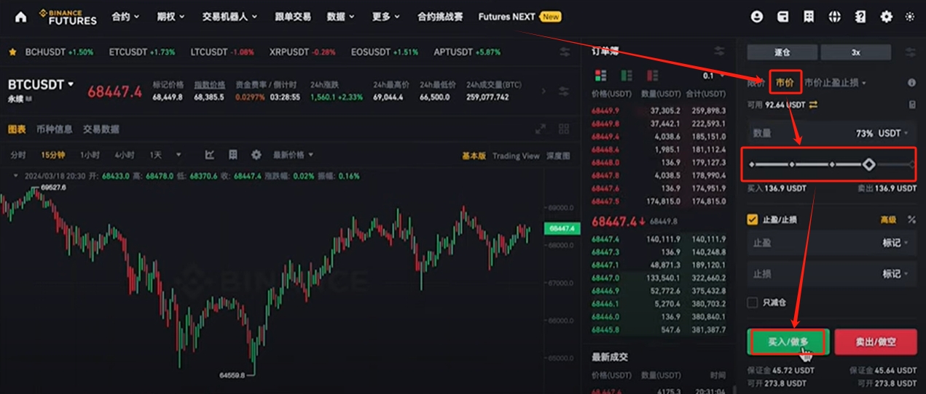
Task: Open the BTCUSDT symbol selector
Action: tap(41, 84)
